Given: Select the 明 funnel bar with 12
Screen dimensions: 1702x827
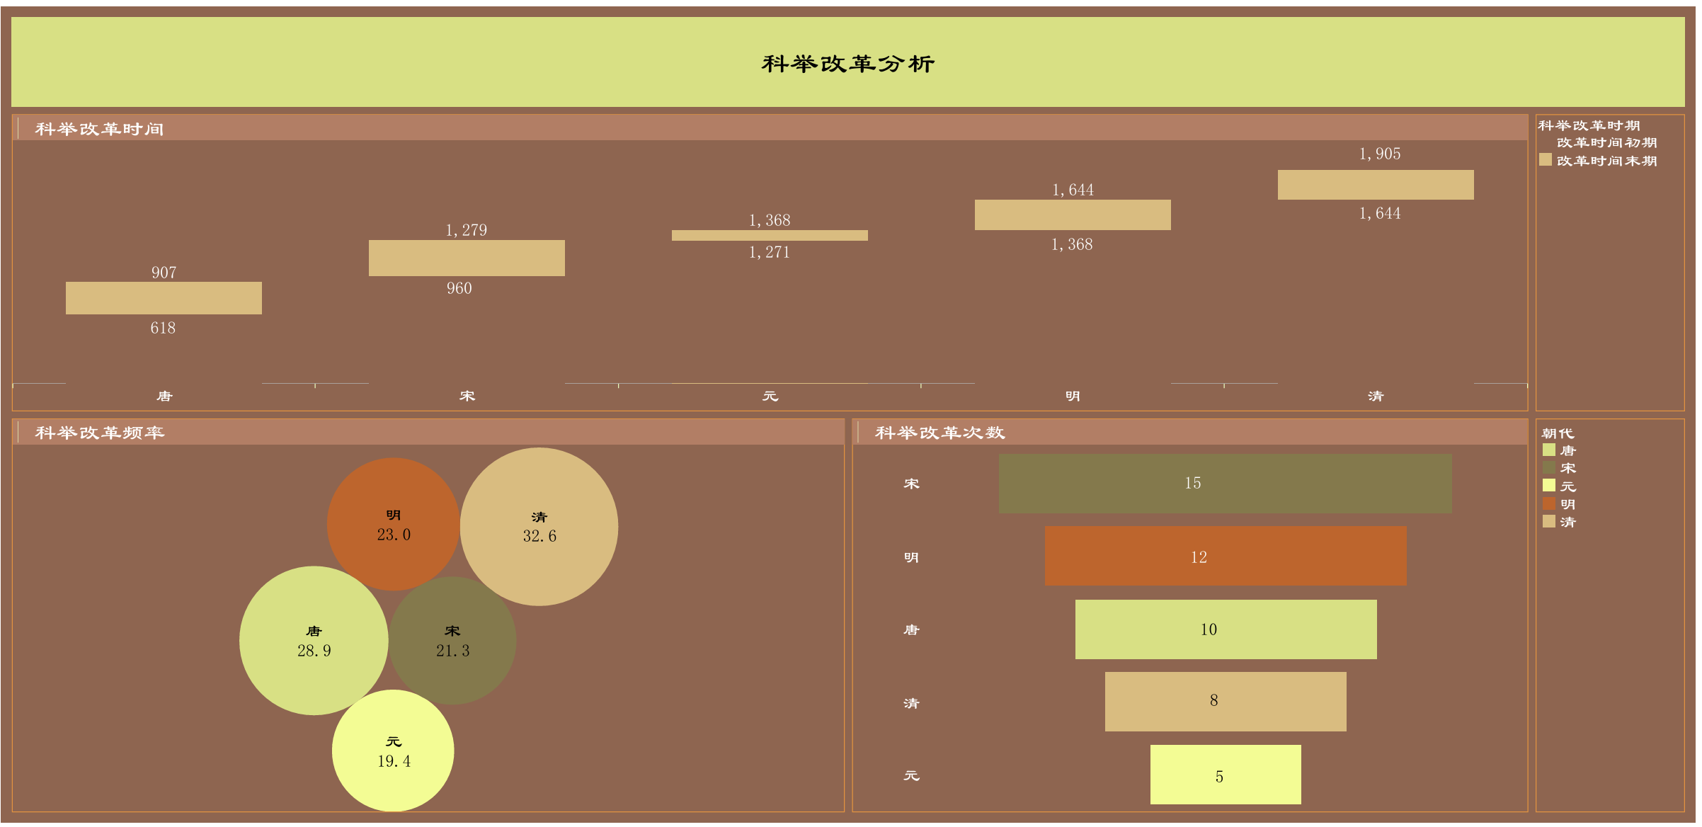Looking at the screenshot, I should (1225, 556).
